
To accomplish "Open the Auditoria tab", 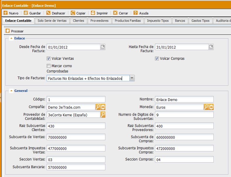I will [x=222, y=21].
